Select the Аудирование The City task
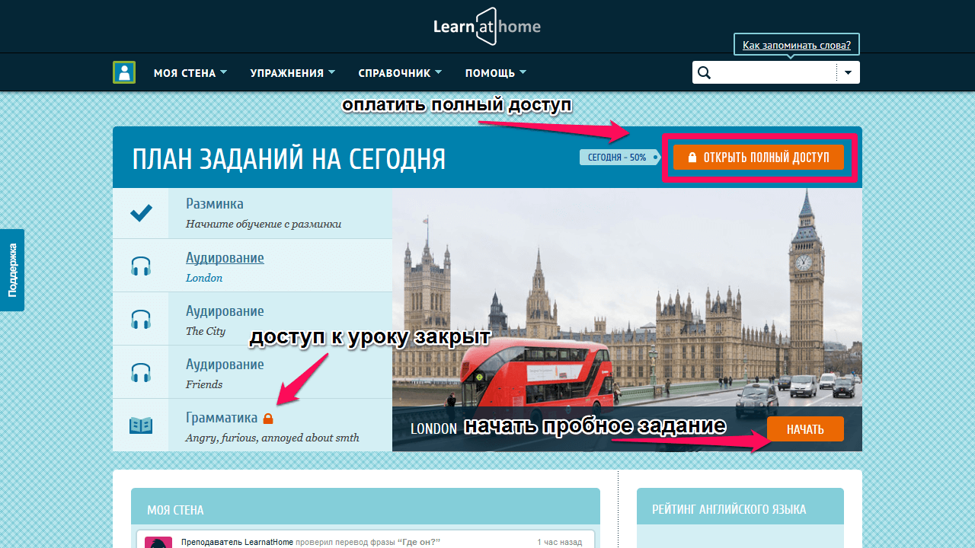Viewport: 975px width, 548px height. pyautogui.click(x=252, y=319)
